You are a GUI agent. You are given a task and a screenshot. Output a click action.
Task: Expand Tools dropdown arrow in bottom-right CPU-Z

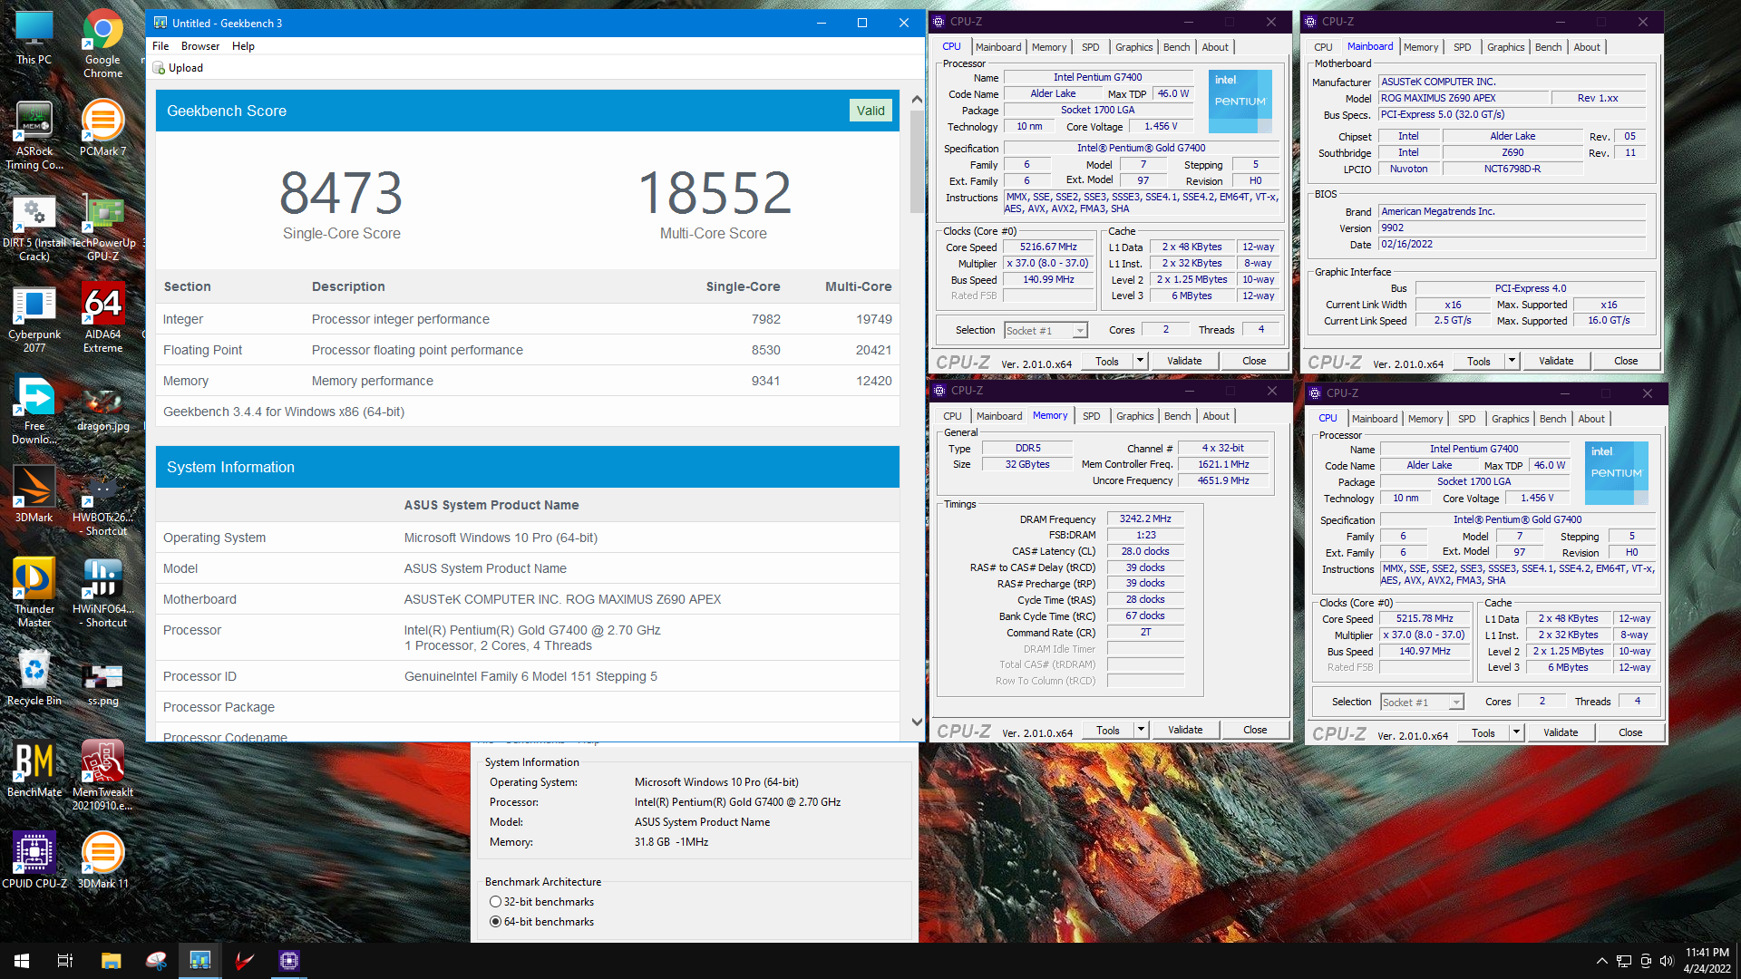[x=1517, y=732]
